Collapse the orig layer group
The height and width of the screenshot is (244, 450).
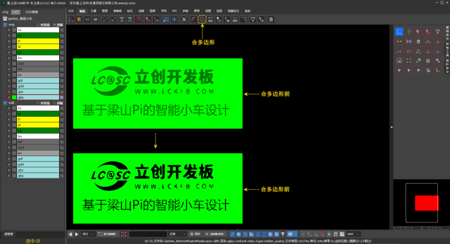(x=5, y=25)
